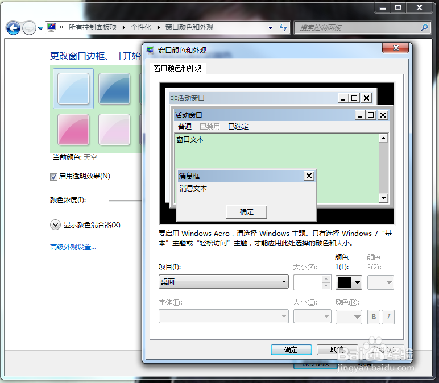
Task: Click the search magnifier icon
Action: 424,27
